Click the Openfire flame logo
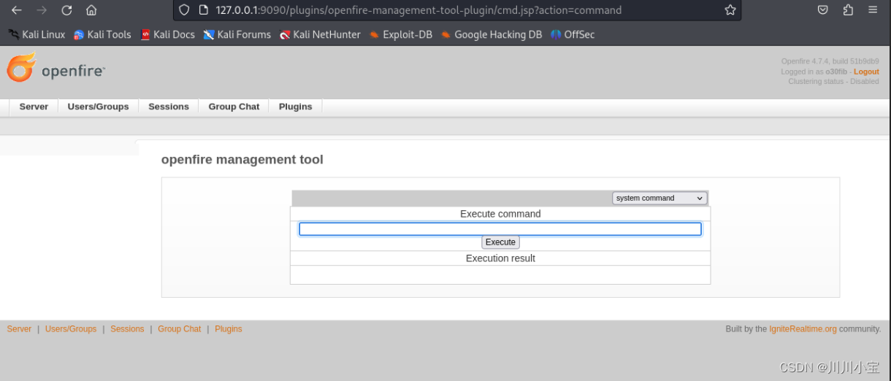Image resolution: width=891 pixels, height=381 pixels. pos(20,67)
